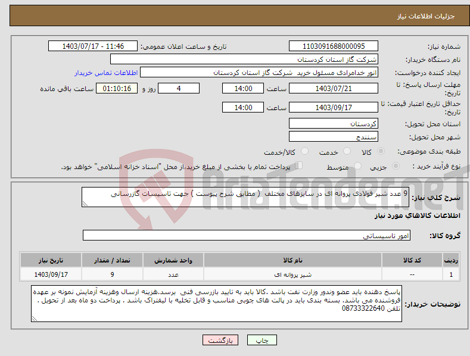This screenshot has width=470, height=356.
Task: Click the price validity time 14:00 field
Action: (x=243, y=107)
